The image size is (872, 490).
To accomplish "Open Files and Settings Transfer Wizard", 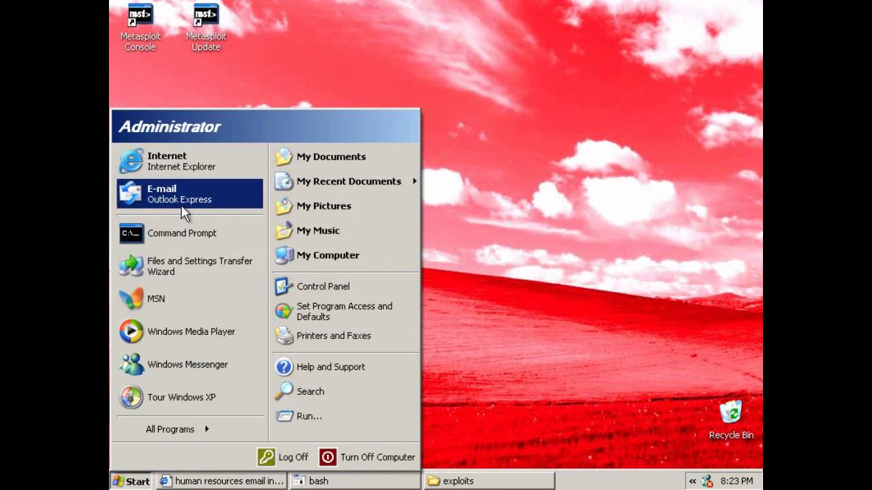I will [x=190, y=266].
